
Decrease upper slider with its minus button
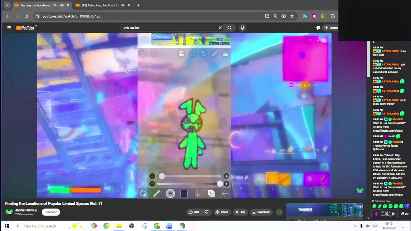tap(152, 176)
